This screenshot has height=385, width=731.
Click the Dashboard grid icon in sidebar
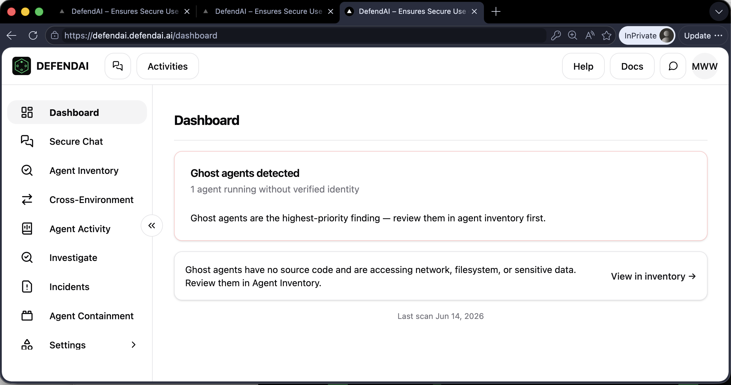tap(27, 112)
